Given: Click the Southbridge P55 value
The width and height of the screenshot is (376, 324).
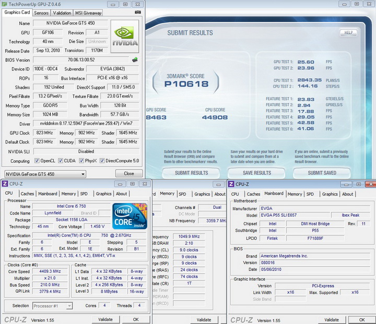Looking at the screenshot, I should [315, 231].
